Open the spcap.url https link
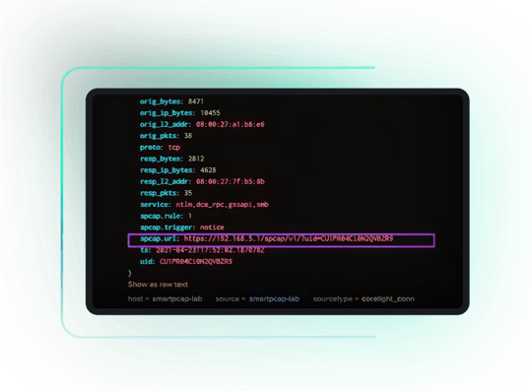This screenshot has height=391, width=532. coord(289,238)
